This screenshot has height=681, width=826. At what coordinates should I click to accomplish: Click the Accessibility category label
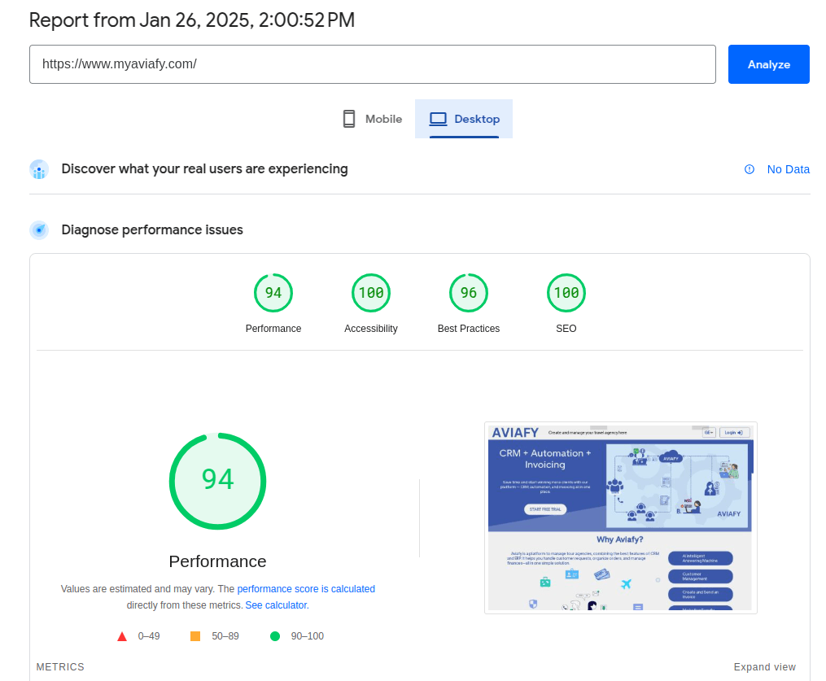371,329
